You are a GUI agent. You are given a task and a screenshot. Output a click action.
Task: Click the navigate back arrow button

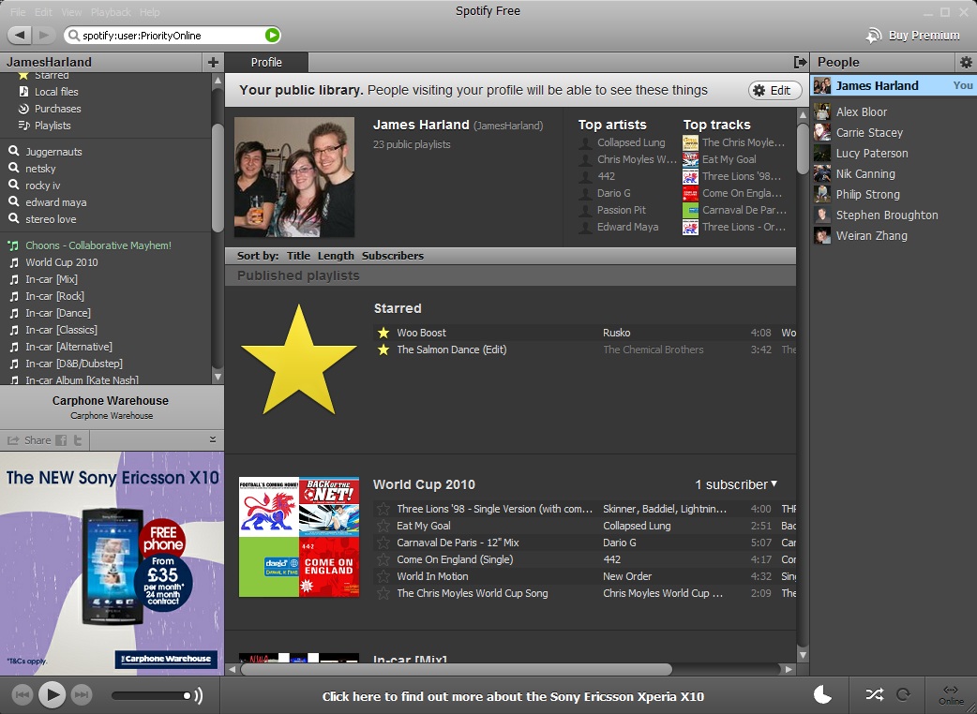click(20, 36)
